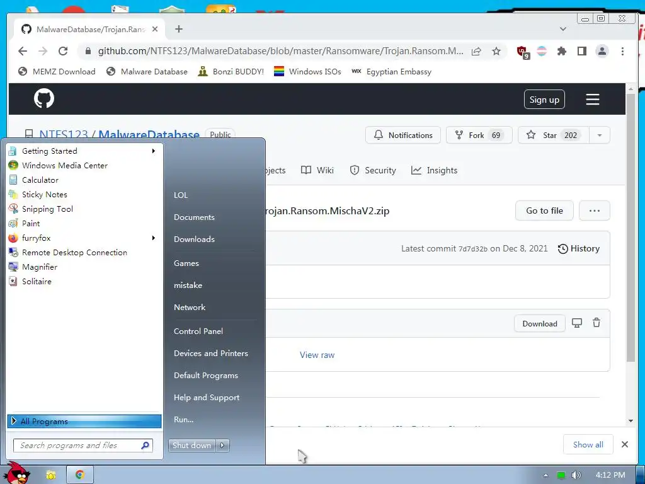This screenshot has height=484, width=645.
Task: Click the green tray icon
Action: click(x=561, y=475)
